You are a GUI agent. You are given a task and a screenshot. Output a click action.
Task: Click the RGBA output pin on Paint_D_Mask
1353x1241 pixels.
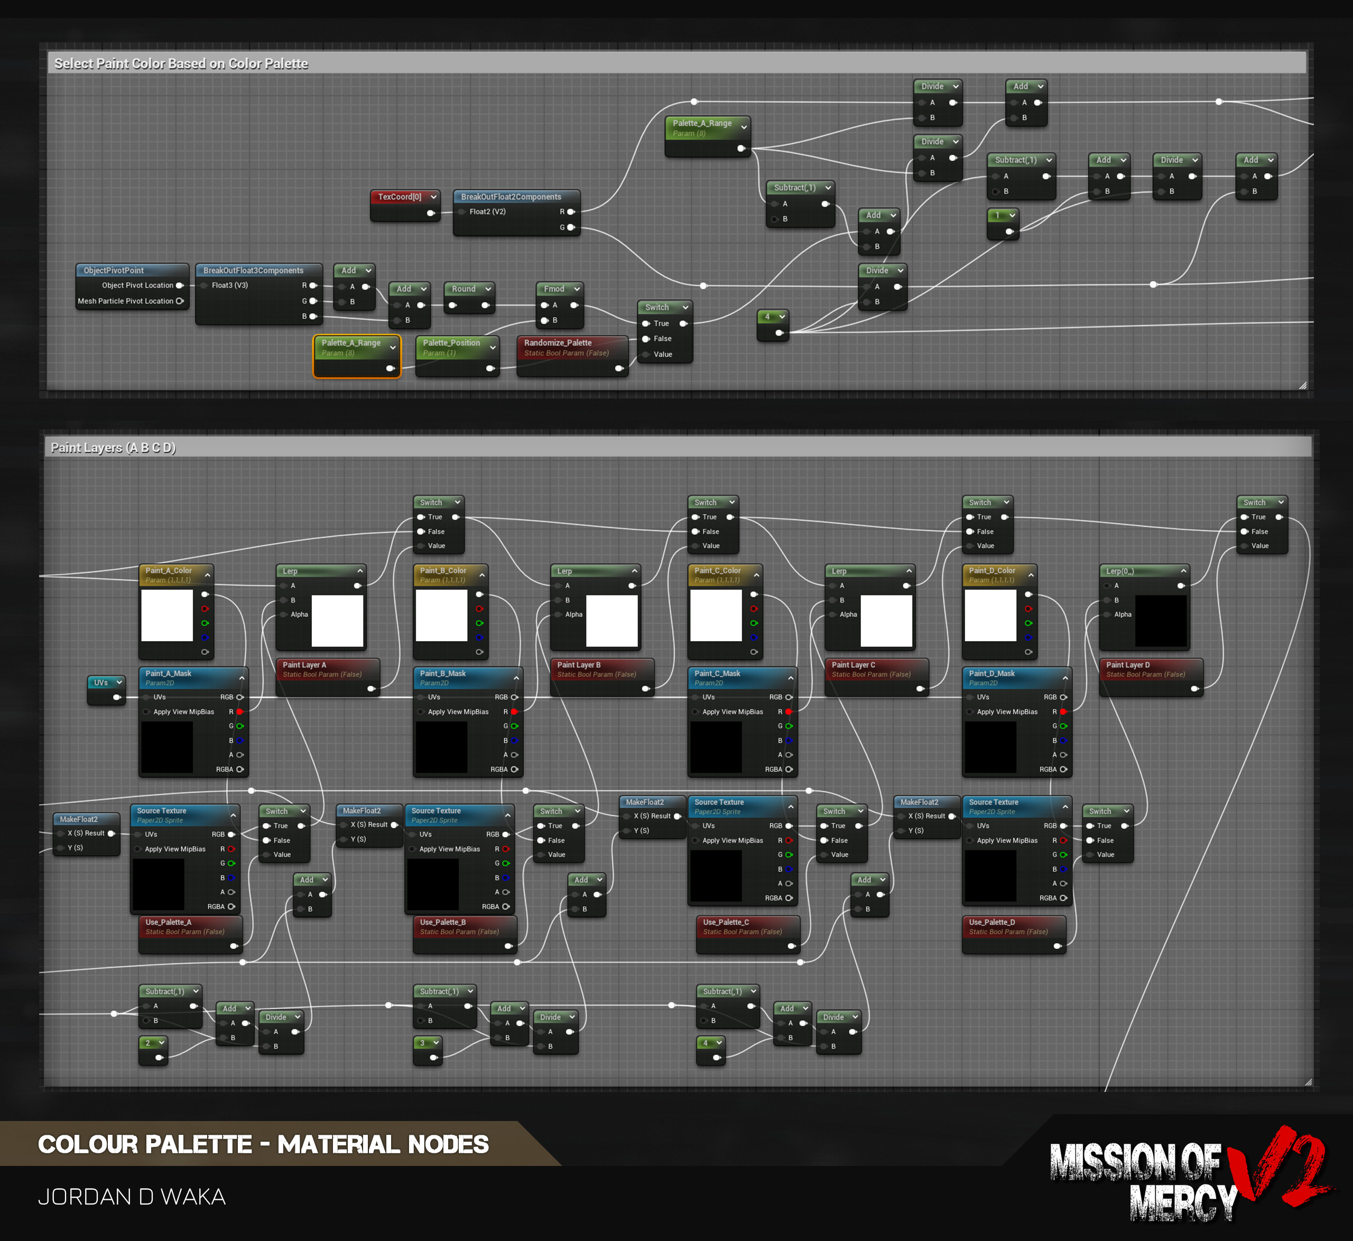(x=1063, y=770)
